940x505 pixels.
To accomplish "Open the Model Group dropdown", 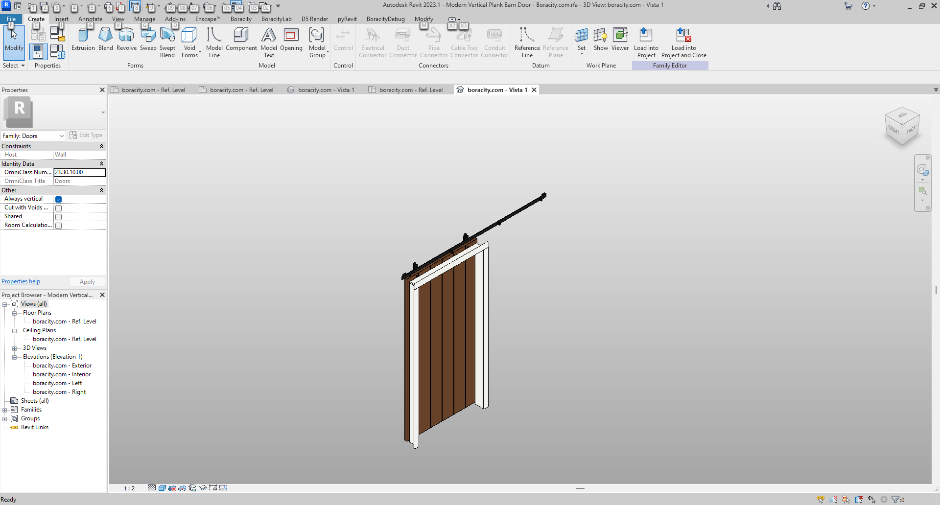I will click(317, 43).
